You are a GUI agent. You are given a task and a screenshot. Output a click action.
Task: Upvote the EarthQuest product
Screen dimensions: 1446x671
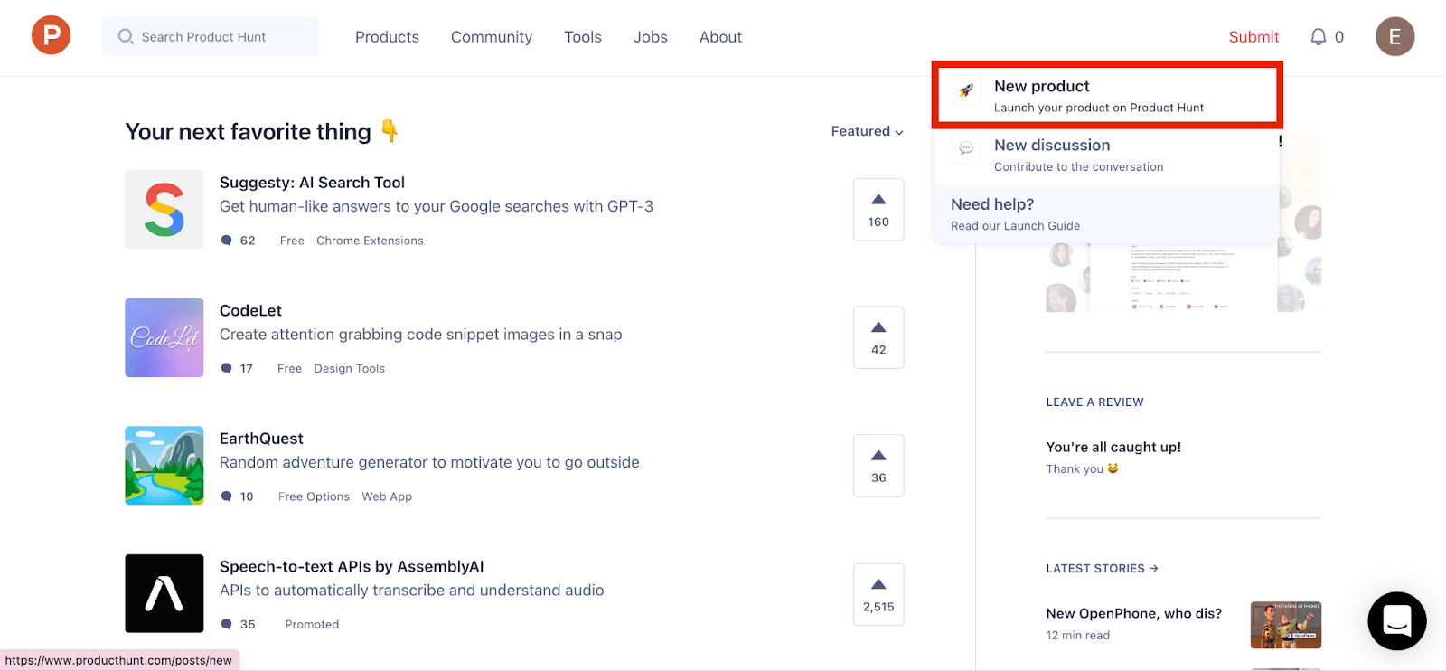878,466
